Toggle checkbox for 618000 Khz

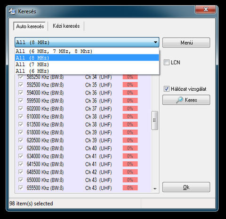point(21,133)
